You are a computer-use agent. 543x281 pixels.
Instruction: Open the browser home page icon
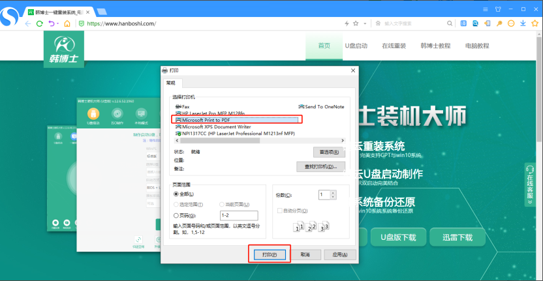(67, 23)
